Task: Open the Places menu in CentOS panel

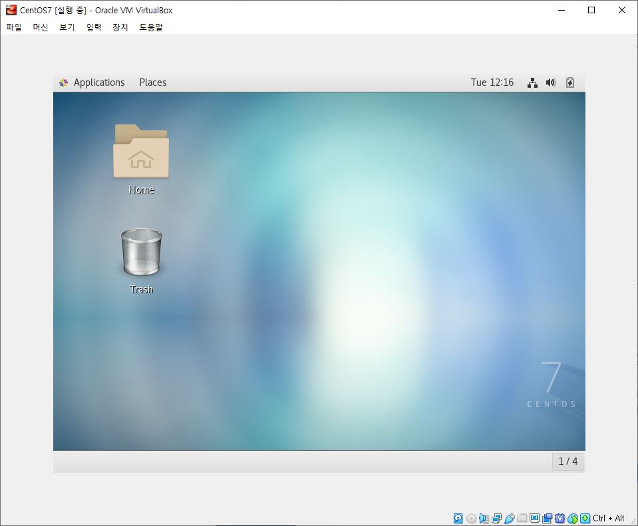Action: 152,82
